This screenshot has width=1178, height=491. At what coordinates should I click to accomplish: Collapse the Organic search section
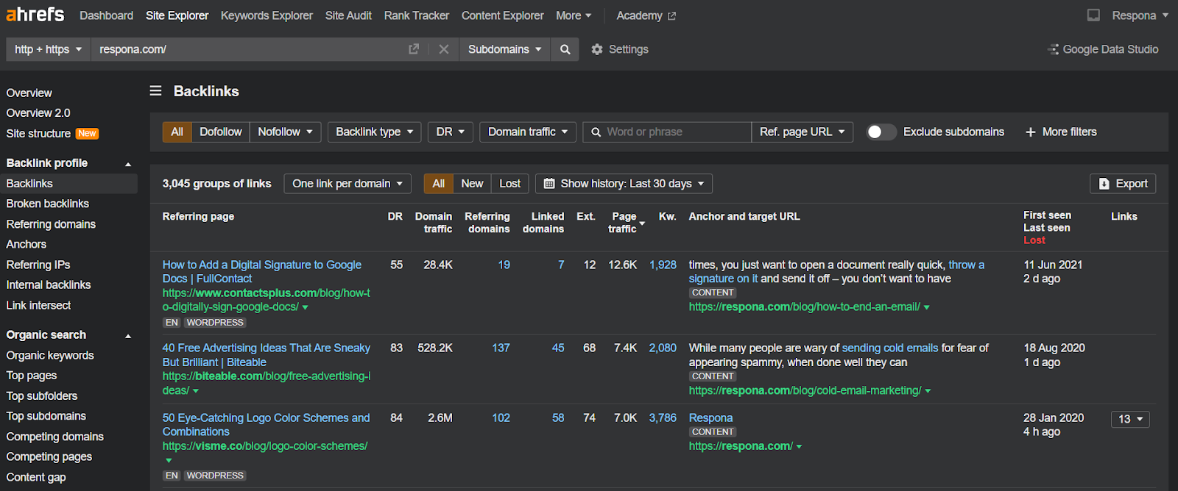pos(128,336)
